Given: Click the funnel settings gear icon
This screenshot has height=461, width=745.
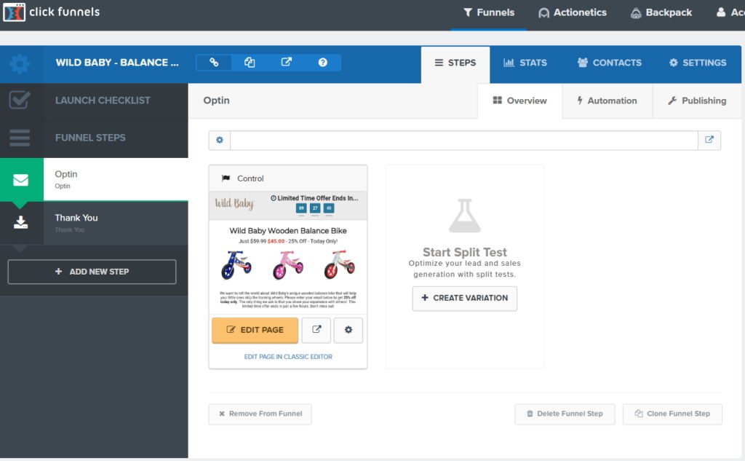Looking at the screenshot, I should coord(20,64).
